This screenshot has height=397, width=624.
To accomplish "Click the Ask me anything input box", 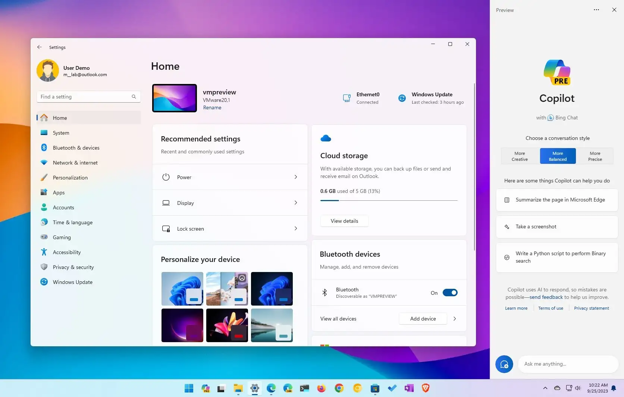I will coord(568,364).
